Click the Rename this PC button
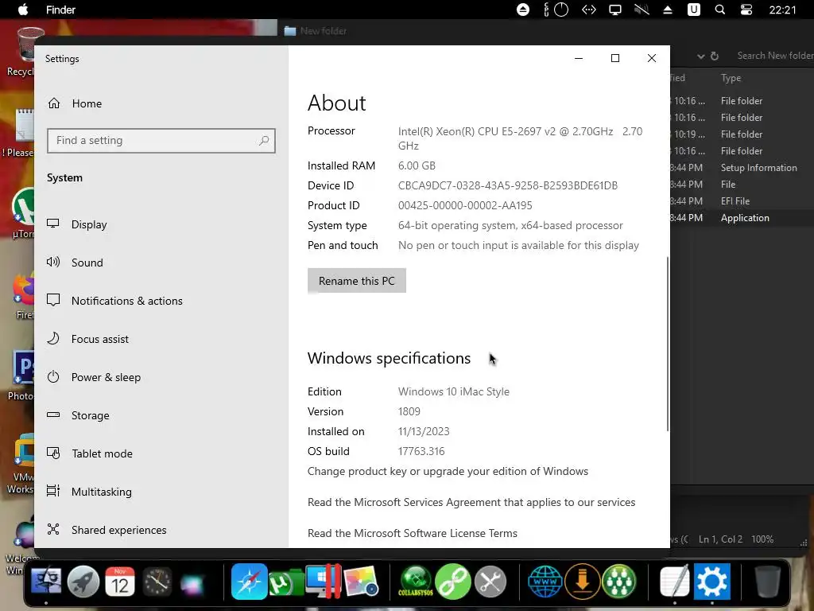 tap(357, 281)
